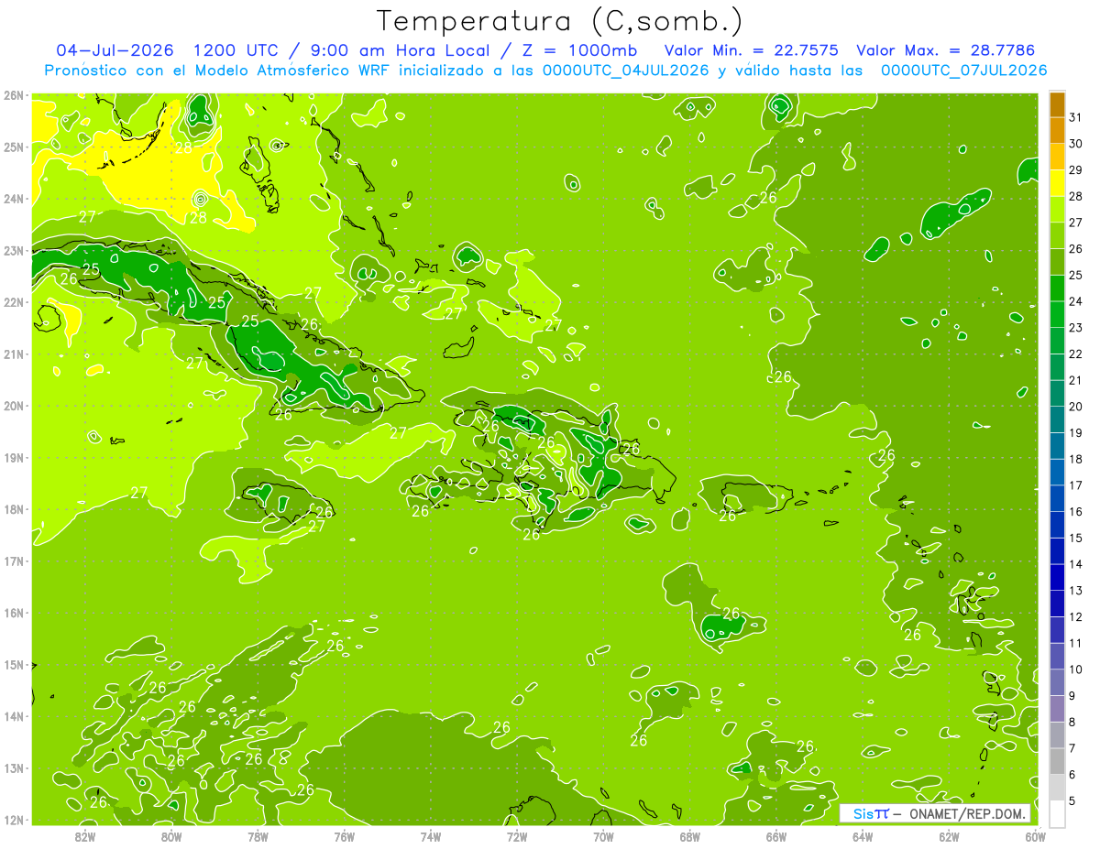Click the latitude axis label "13N"
The image size is (1100, 849).
14,767
